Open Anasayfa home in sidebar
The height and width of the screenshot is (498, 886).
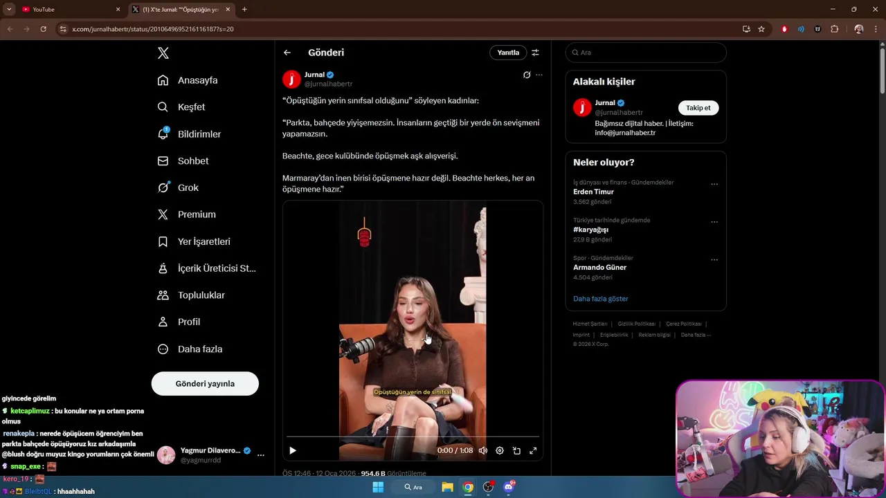[188, 80]
